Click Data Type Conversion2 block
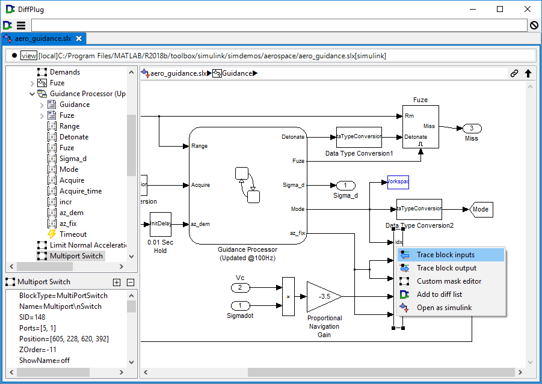The image size is (542, 384). 419,209
